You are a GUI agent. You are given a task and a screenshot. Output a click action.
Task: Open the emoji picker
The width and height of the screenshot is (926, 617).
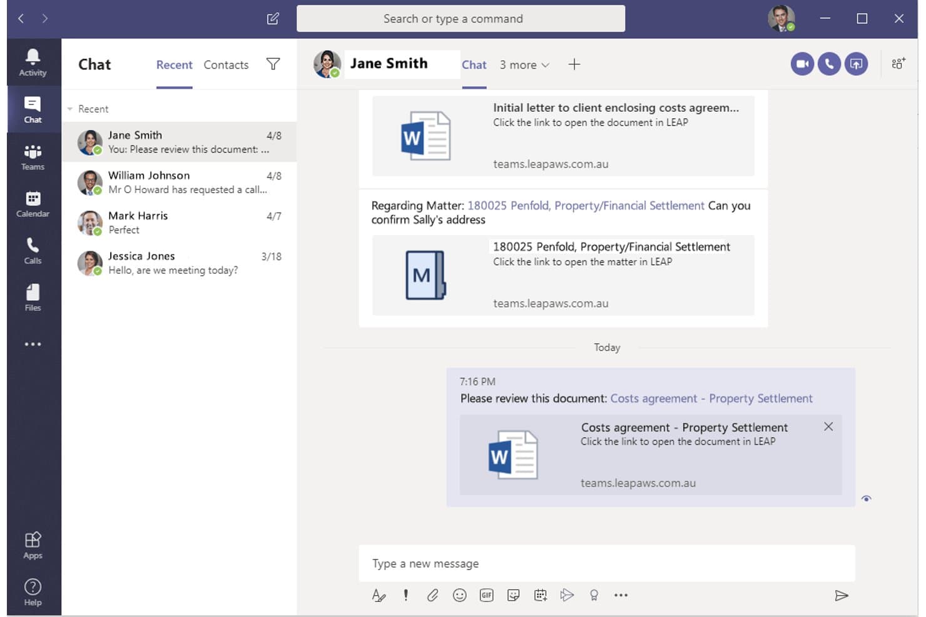[459, 595]
